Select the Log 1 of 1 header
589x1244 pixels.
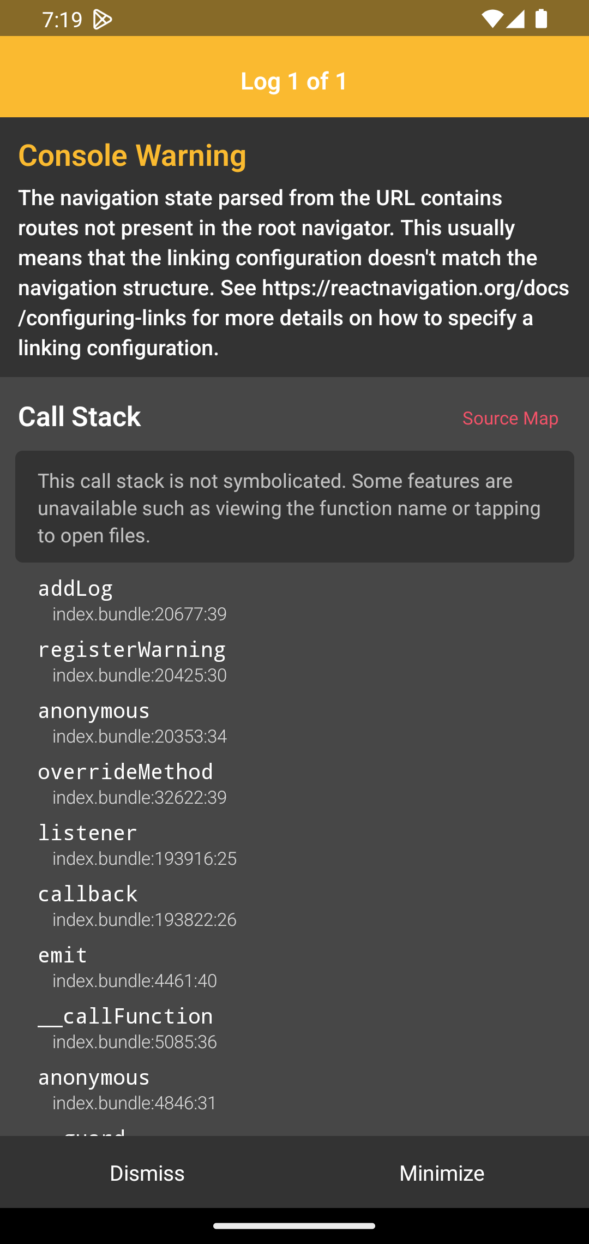pos(294,81)
